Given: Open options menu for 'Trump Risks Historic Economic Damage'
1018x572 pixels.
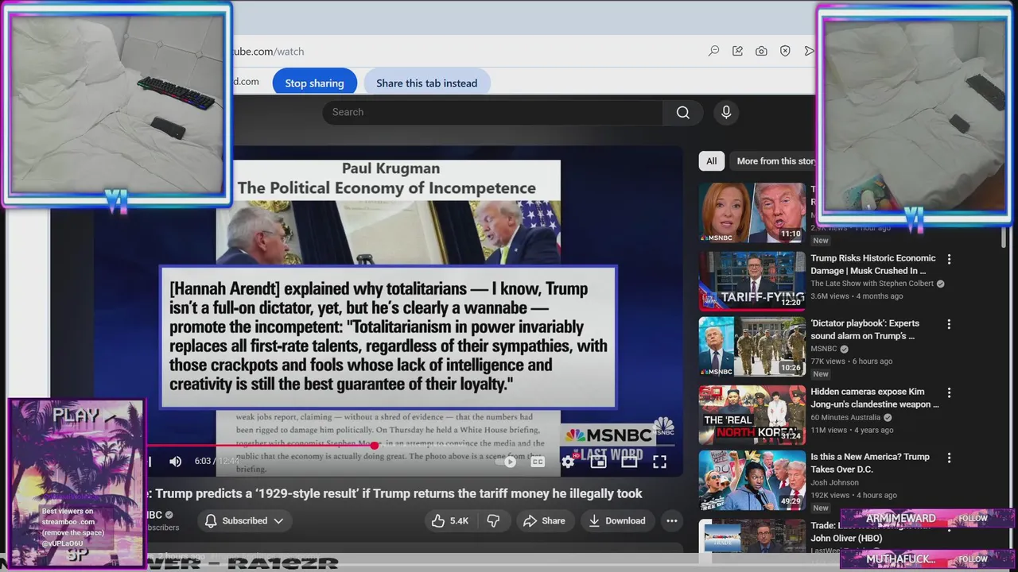Looking at the screenshot, I should coord(949,259).
